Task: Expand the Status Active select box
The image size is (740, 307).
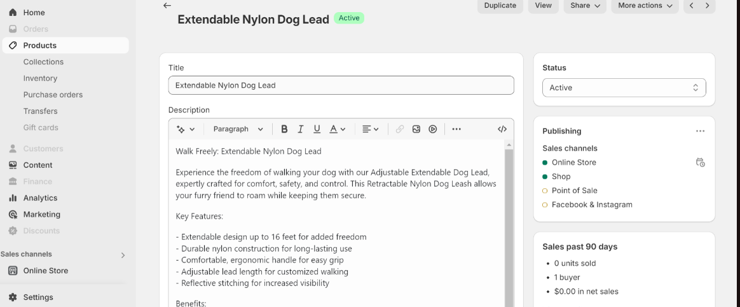Action: 624,88
